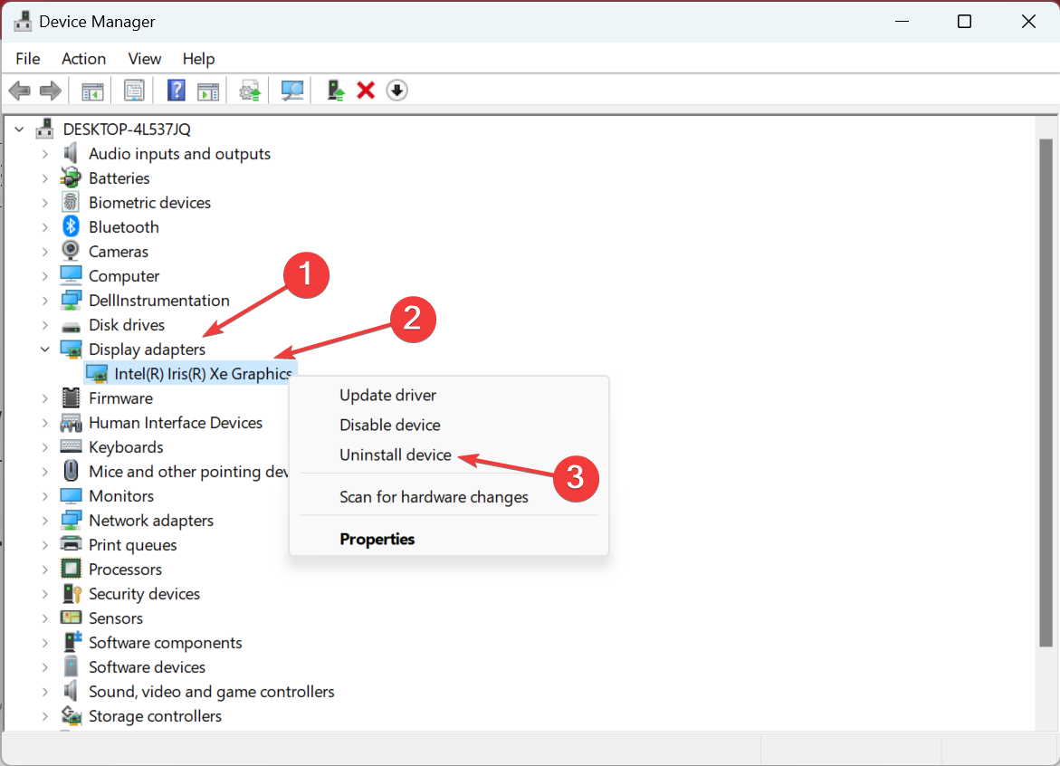
Task: Expand the Network adapters chevron
Action: pos(45,521)
